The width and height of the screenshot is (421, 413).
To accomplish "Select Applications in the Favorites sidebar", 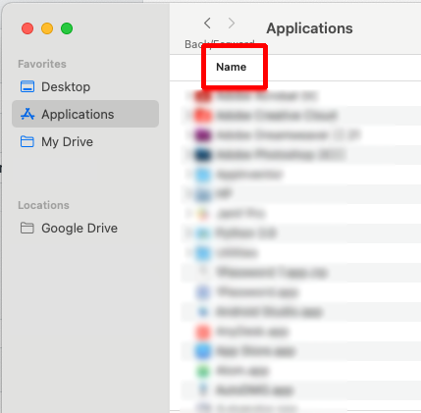I will tap(85, 114).
